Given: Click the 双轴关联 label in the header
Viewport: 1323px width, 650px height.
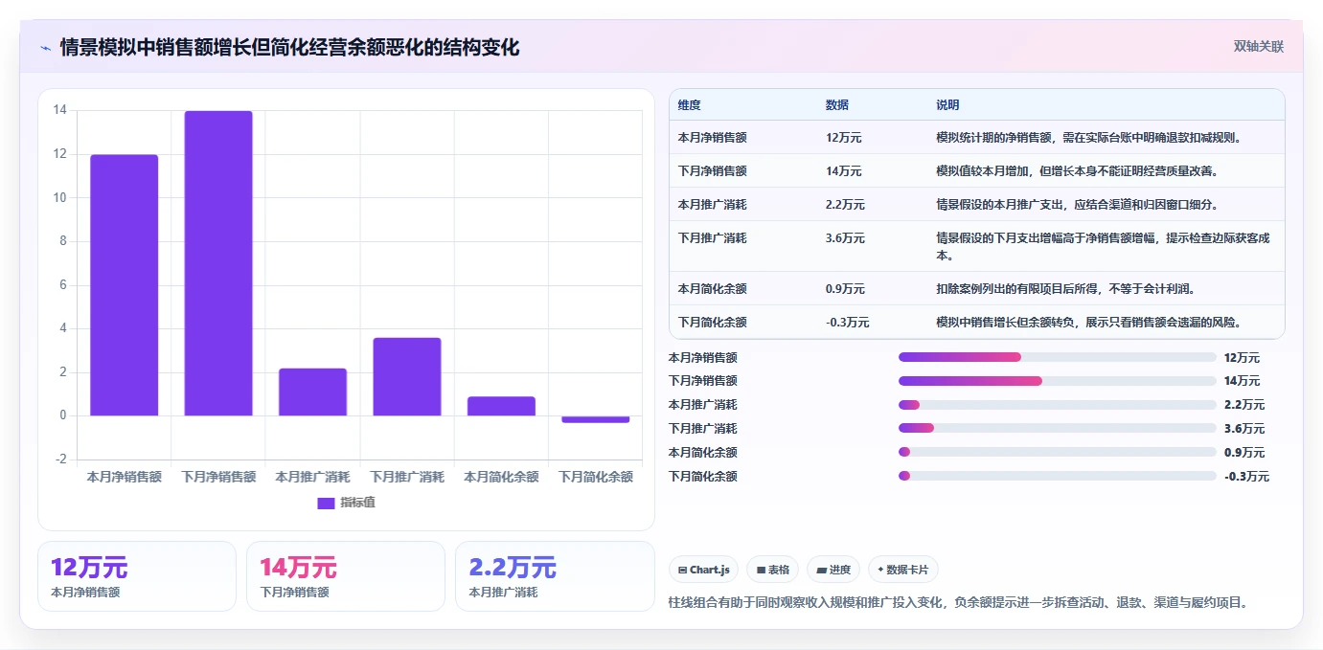Looking at the screenshot, I should pyautogui.click(x=1258, y=47).
